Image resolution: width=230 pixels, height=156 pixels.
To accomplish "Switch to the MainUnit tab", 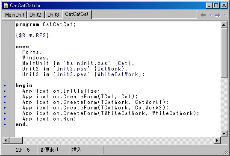I will click(15, 15).
